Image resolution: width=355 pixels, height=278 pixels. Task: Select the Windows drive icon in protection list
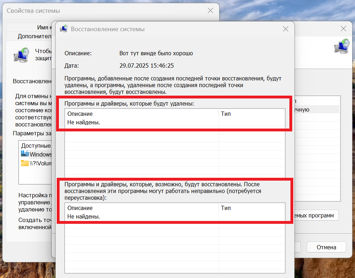pyautogui.click(x=25, y=154)
